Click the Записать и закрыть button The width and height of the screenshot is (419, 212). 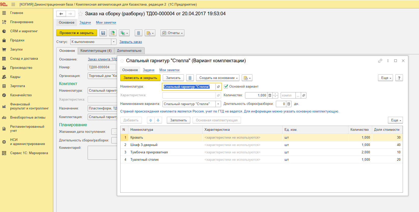140,78
